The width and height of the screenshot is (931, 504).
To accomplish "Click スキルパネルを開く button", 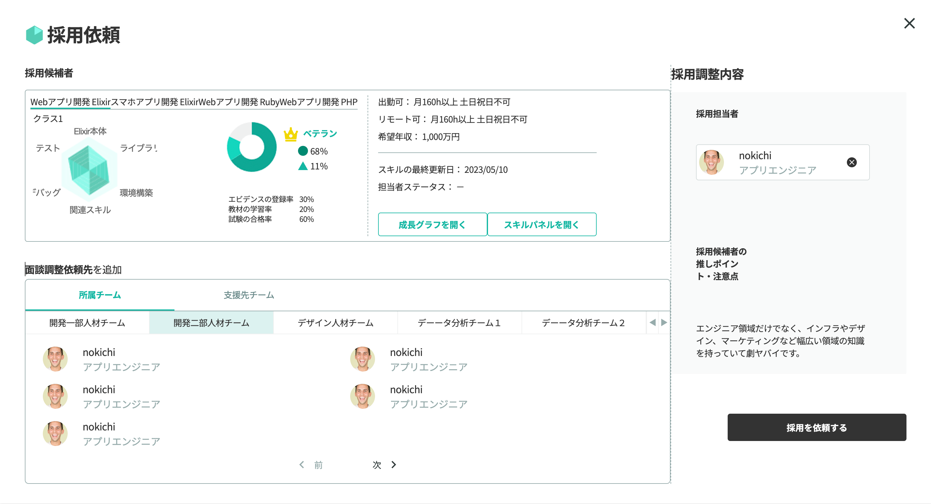I will click(541, 224).
